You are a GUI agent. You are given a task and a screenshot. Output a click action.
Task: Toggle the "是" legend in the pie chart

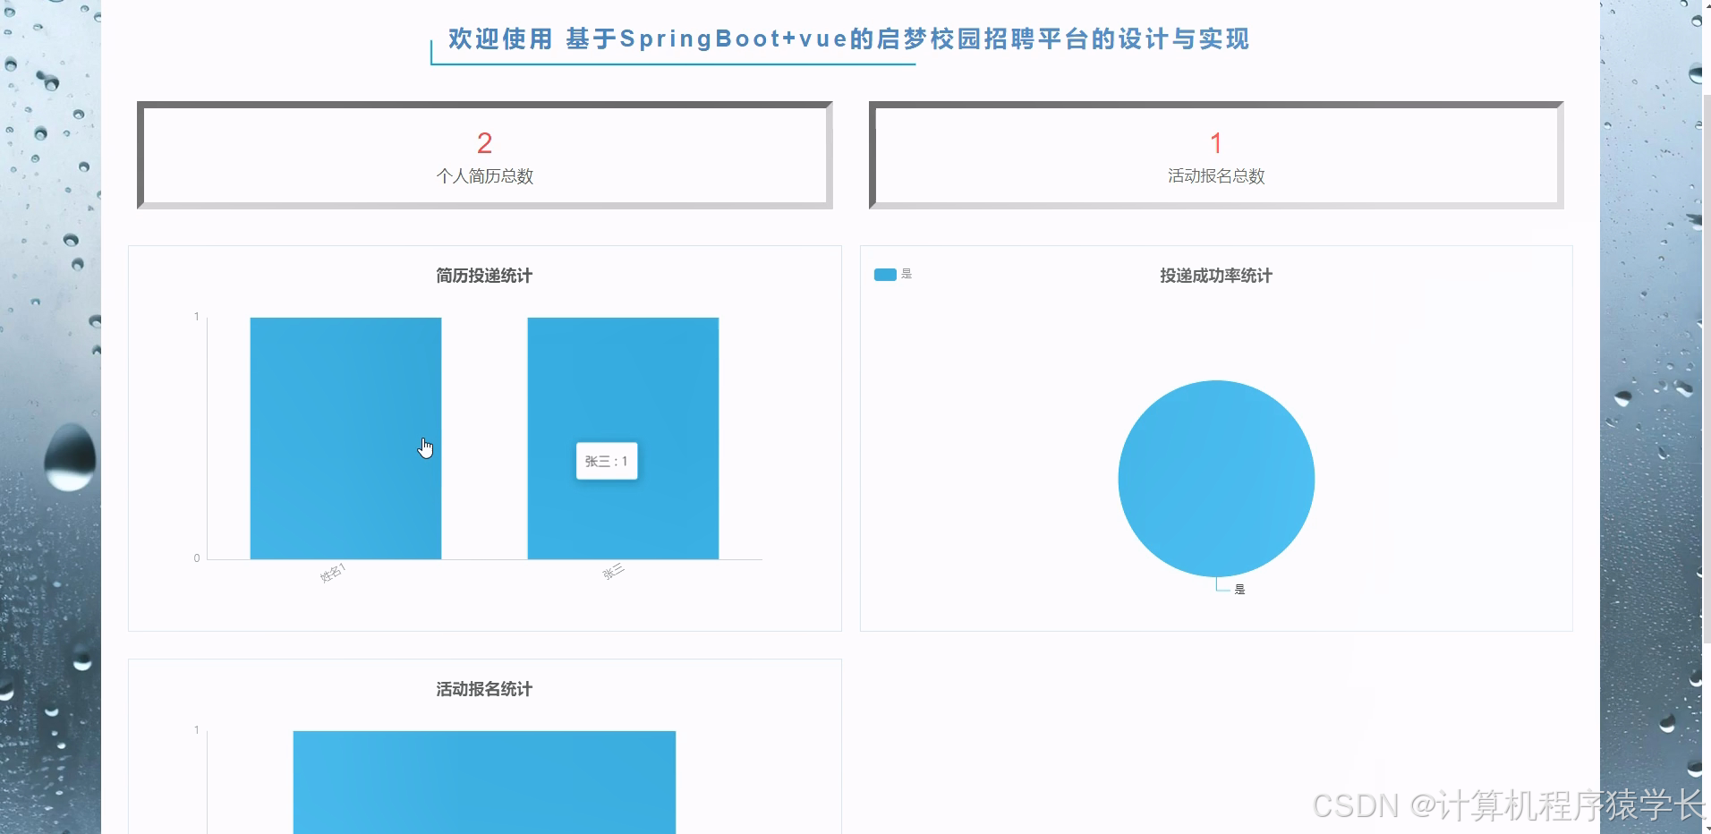[906, 275]
